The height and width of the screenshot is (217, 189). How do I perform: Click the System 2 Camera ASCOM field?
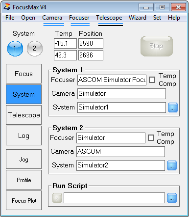pyautogui.click(x=120, y=152)
